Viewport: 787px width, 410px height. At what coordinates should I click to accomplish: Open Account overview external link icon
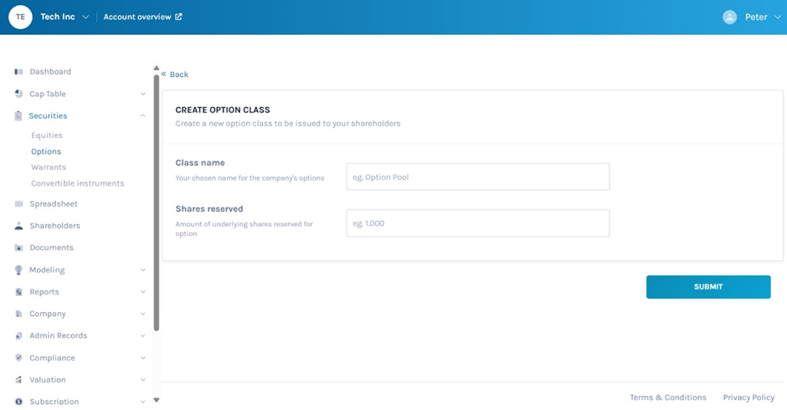tap(178, 17)
